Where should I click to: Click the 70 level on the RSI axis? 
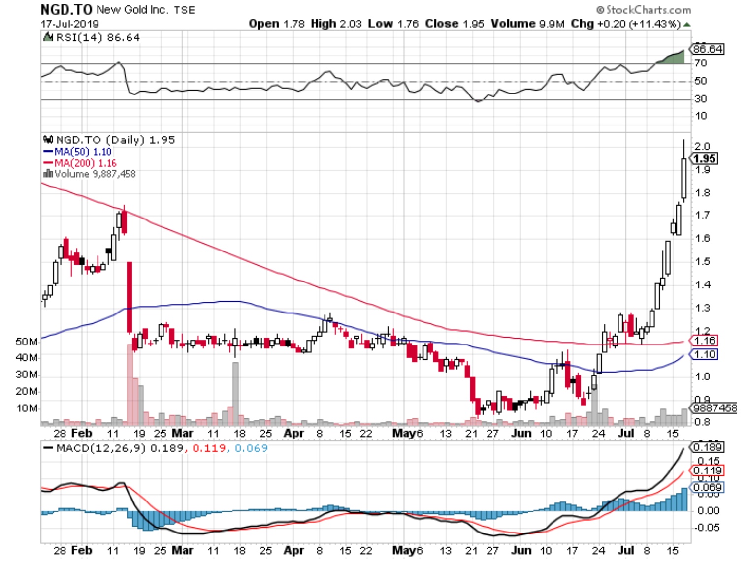(700, 63)
